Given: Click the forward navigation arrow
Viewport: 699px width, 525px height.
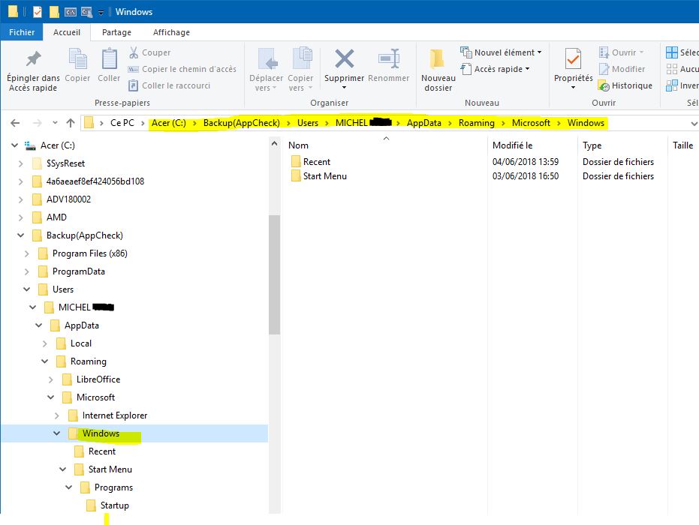Looking at the screenshot, I should [38, 123].
